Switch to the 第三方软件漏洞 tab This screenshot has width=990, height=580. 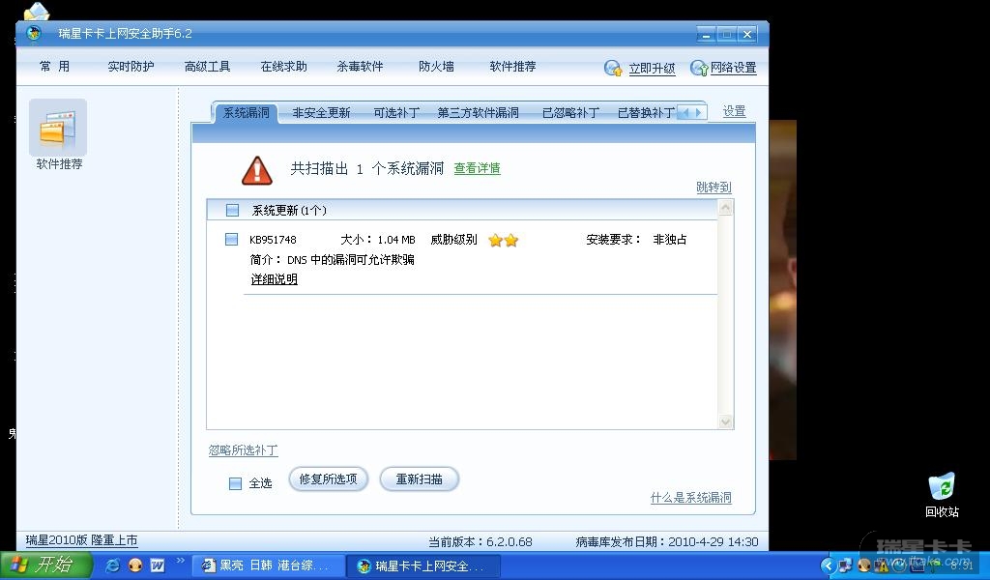[x=478, y=112]
